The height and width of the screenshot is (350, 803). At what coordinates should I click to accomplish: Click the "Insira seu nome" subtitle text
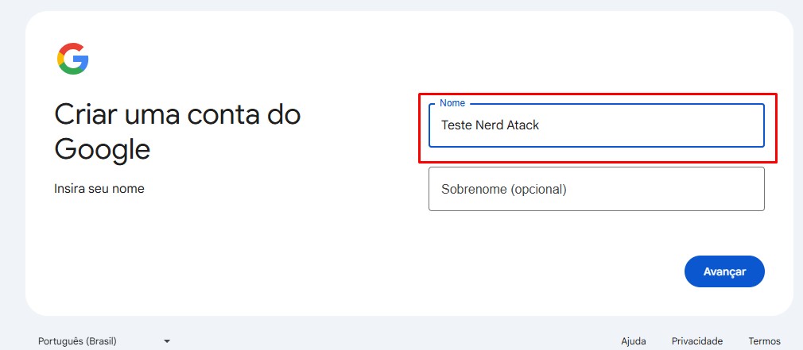(x=99, y=189)
